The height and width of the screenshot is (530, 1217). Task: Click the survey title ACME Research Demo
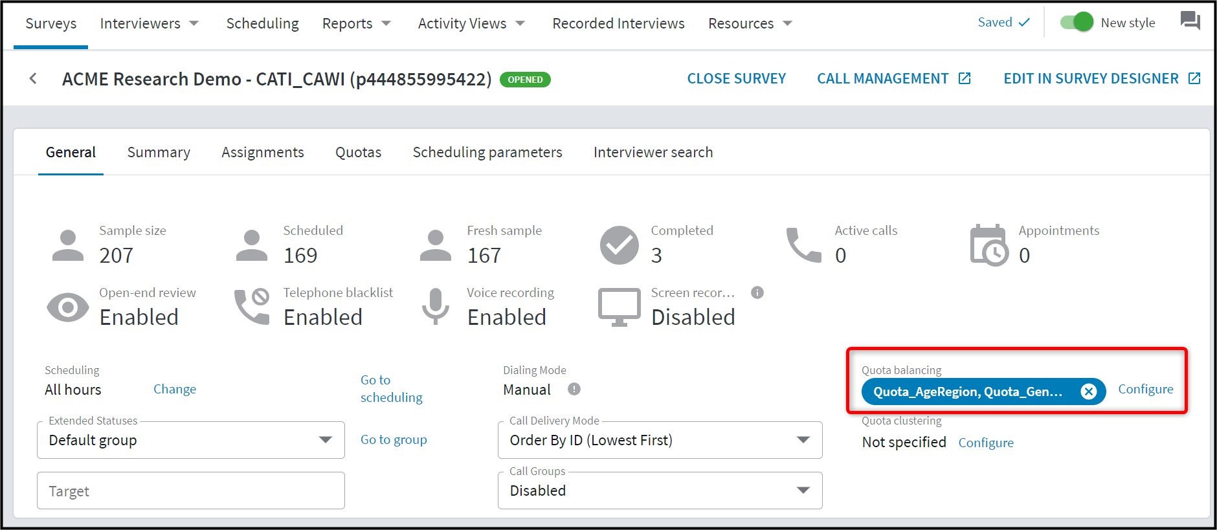277,79
